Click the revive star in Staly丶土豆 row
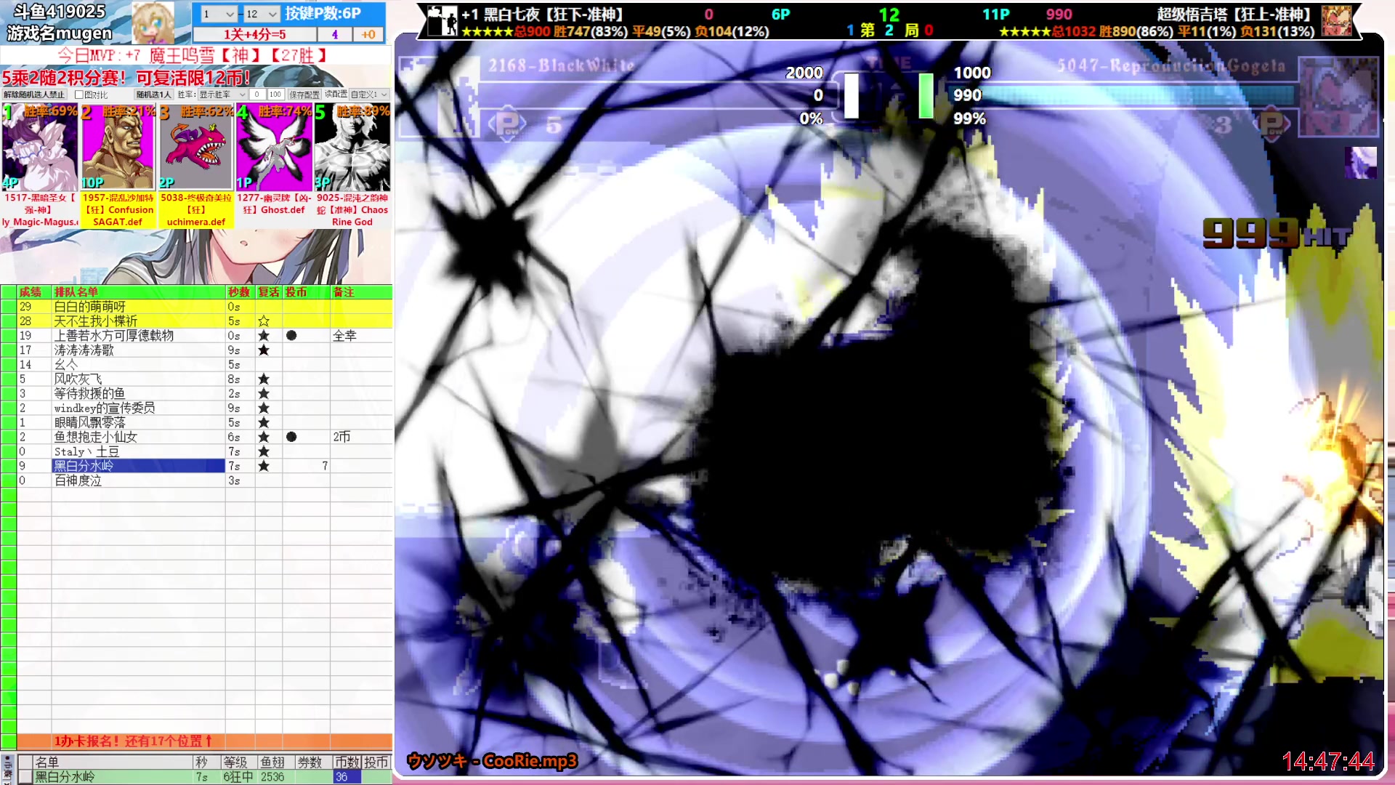Viewport: 1395px width, 785px height. tap(264, 452)
